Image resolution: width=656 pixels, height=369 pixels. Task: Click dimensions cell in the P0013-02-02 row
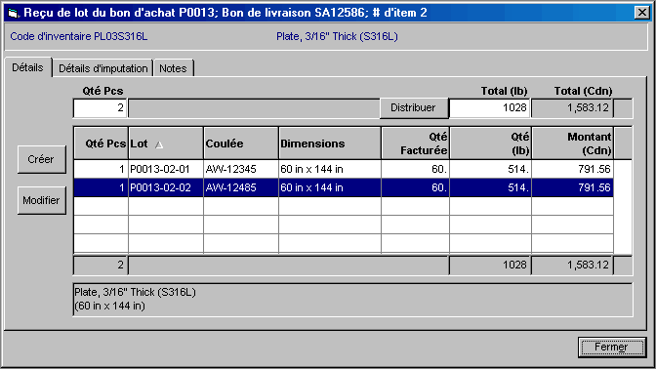click(x=330, y=187)
